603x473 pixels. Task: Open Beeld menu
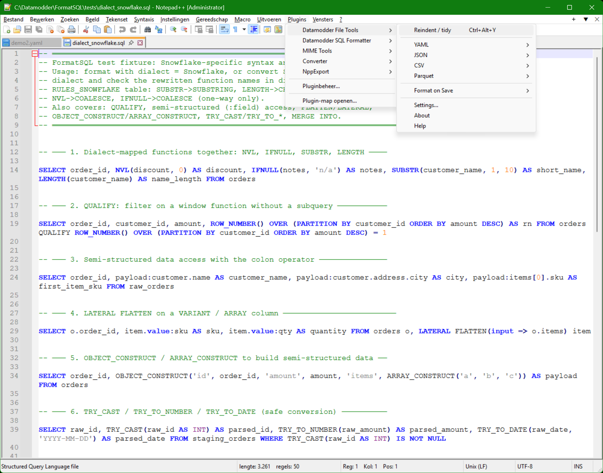click(x=92, y=19)
